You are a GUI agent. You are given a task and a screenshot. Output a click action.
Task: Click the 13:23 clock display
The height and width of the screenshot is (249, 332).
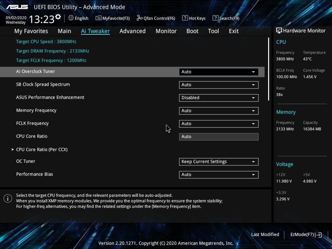pyautogui.click(x=42, y=19)
